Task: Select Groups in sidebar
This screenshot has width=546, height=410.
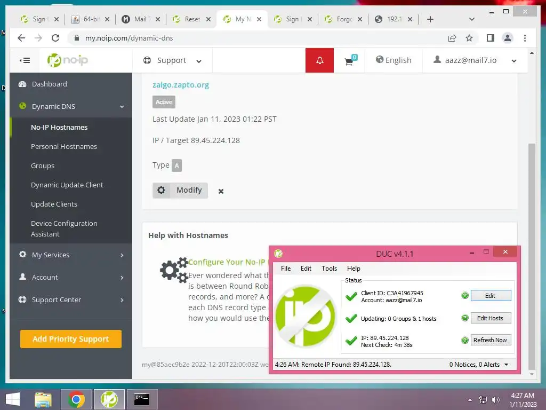Action: click(x=43, y=165)
